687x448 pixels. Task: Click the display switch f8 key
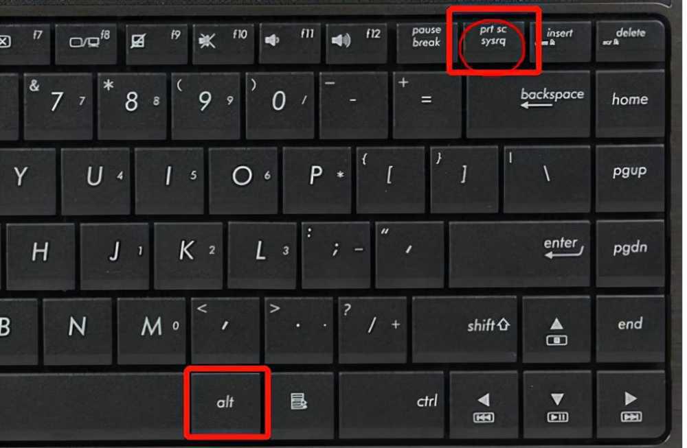tap(87, 43)
